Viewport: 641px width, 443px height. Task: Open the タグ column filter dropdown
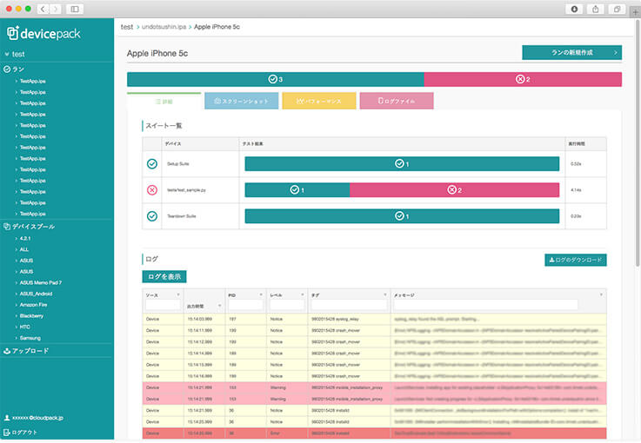pyautogui.click(x=385, y=294)
